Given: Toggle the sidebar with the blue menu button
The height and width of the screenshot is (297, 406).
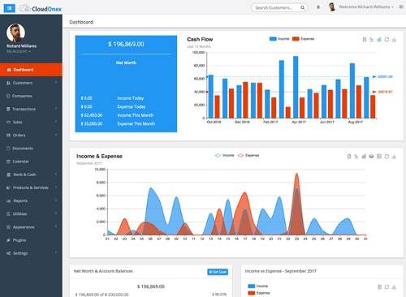Looking at the screenshot, I should (10, 8).
